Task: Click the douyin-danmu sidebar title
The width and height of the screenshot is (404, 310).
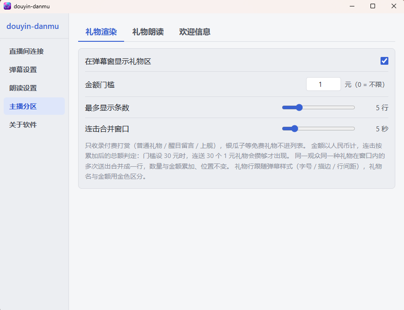Action: pos(33,26)
